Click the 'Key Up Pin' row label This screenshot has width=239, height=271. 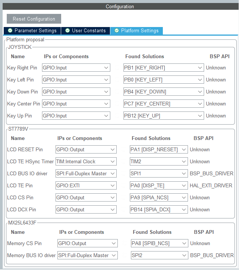point(20,116)
